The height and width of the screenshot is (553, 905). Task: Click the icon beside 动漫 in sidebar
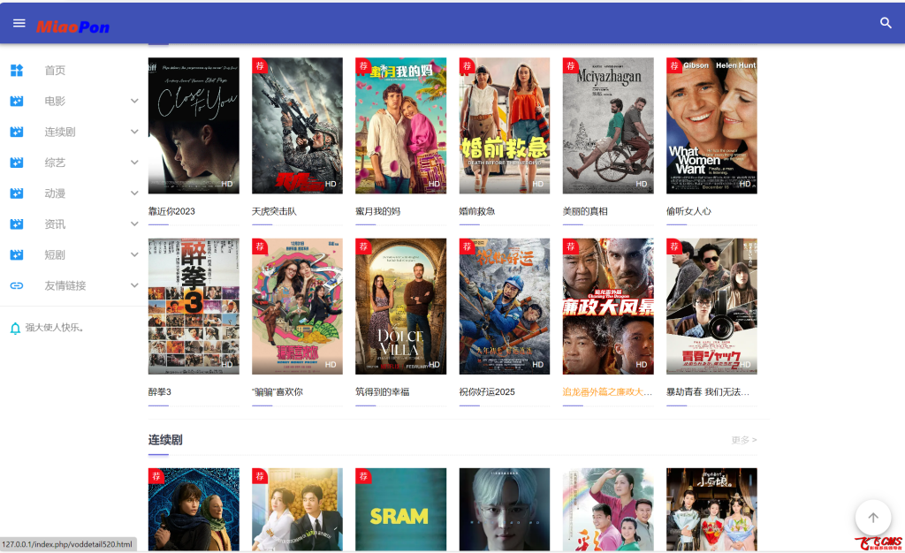(x=17, y=193)
